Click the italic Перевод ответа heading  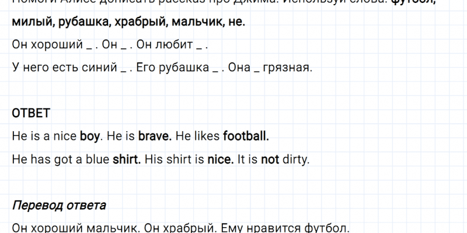pyautogui.click(x=59, y=206)
